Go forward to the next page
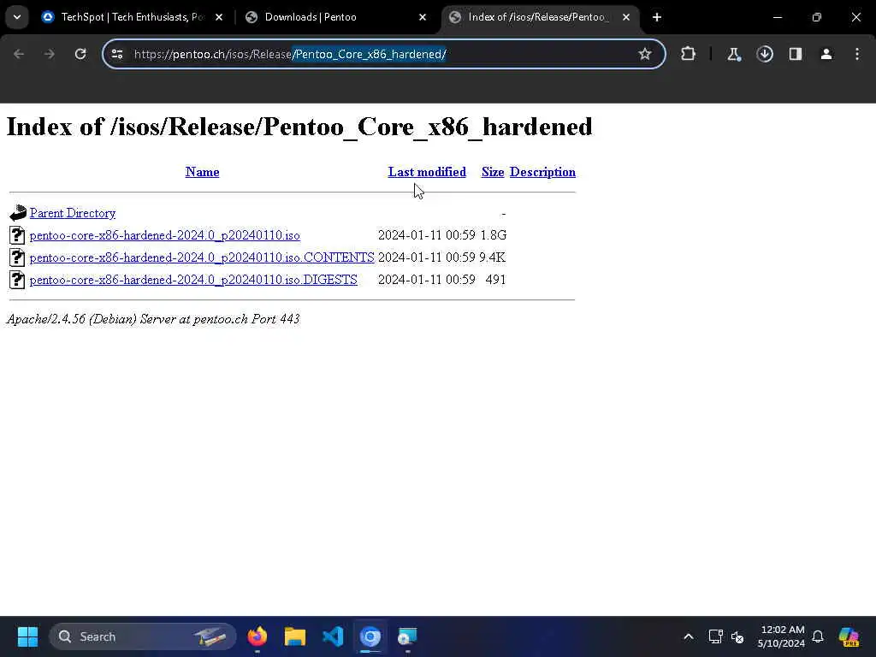This screenshot has height=657, width=876. point(49,54)
